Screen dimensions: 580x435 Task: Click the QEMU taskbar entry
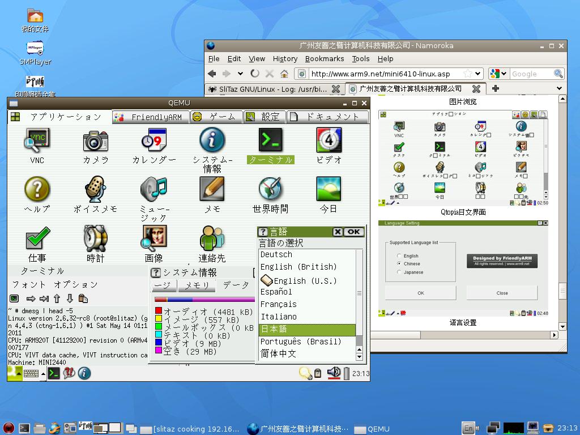(372, 429)
